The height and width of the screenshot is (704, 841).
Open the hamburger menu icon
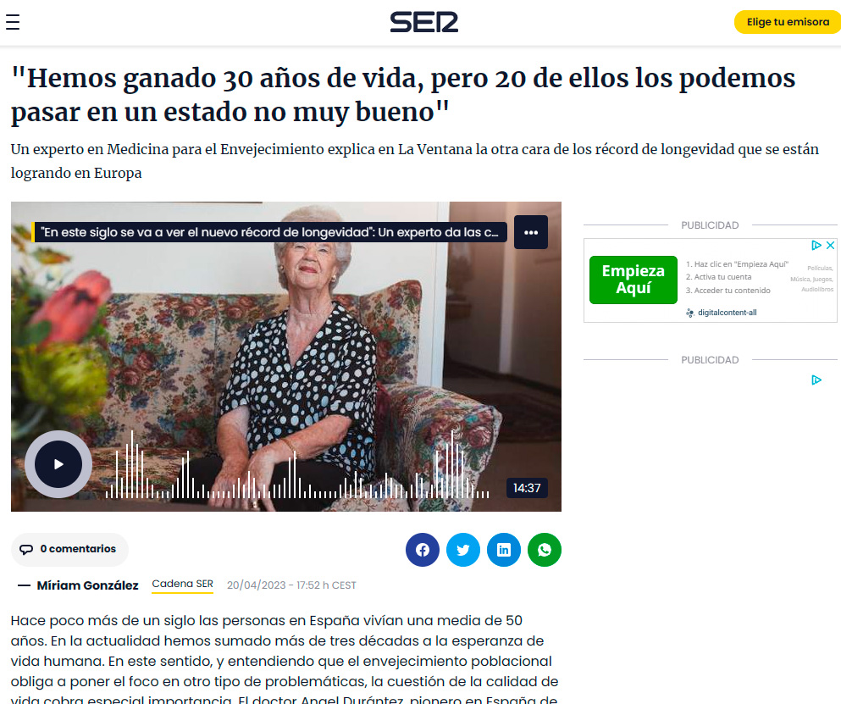[x=13, y=22]
